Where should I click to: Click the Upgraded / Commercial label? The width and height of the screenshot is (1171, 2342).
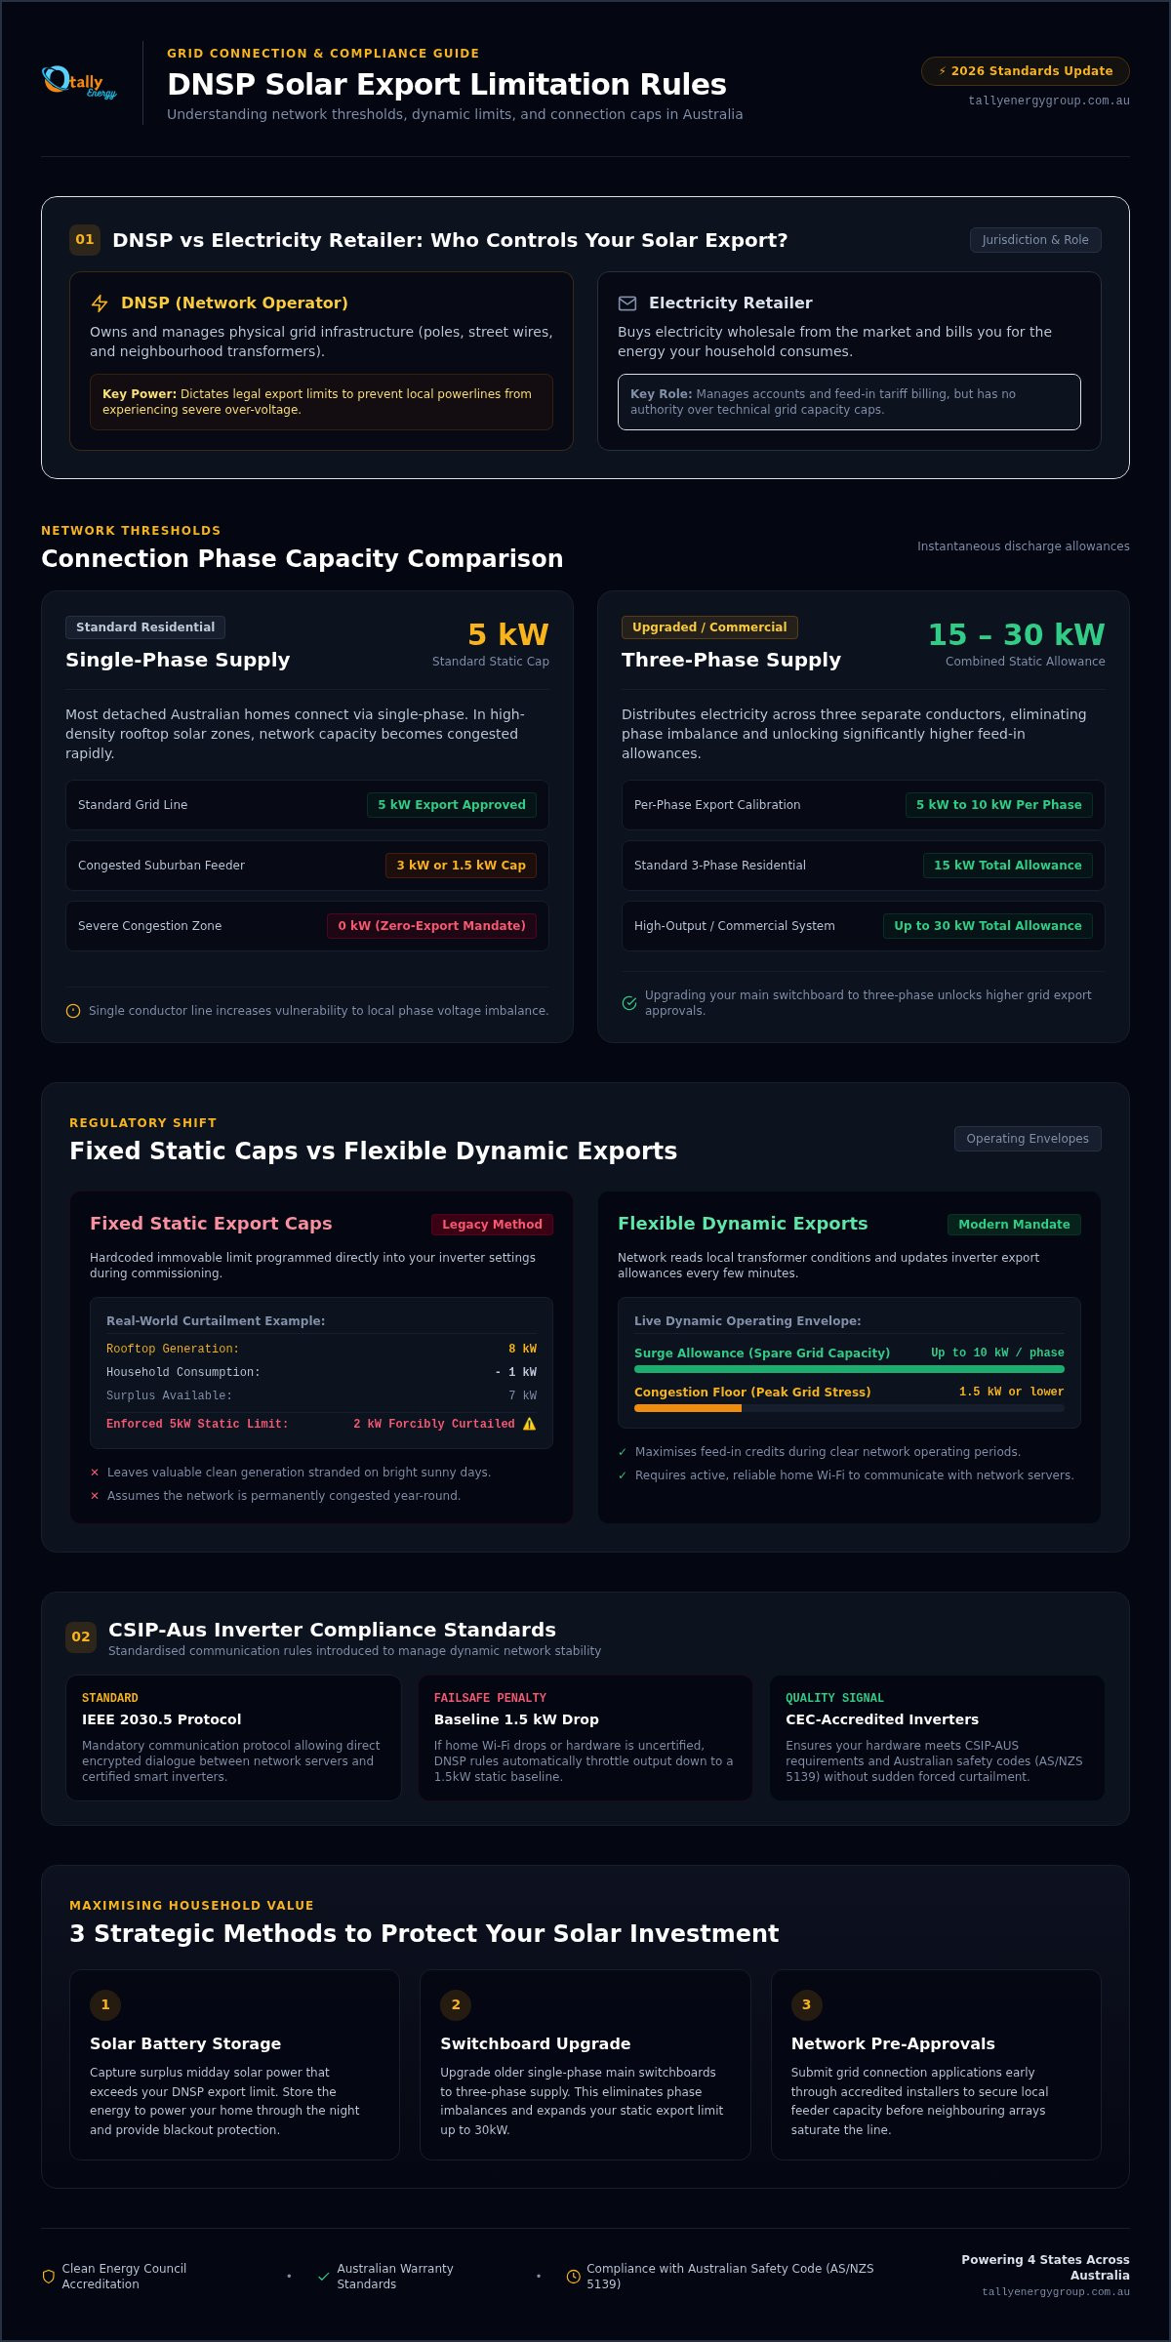click(709, 627)
